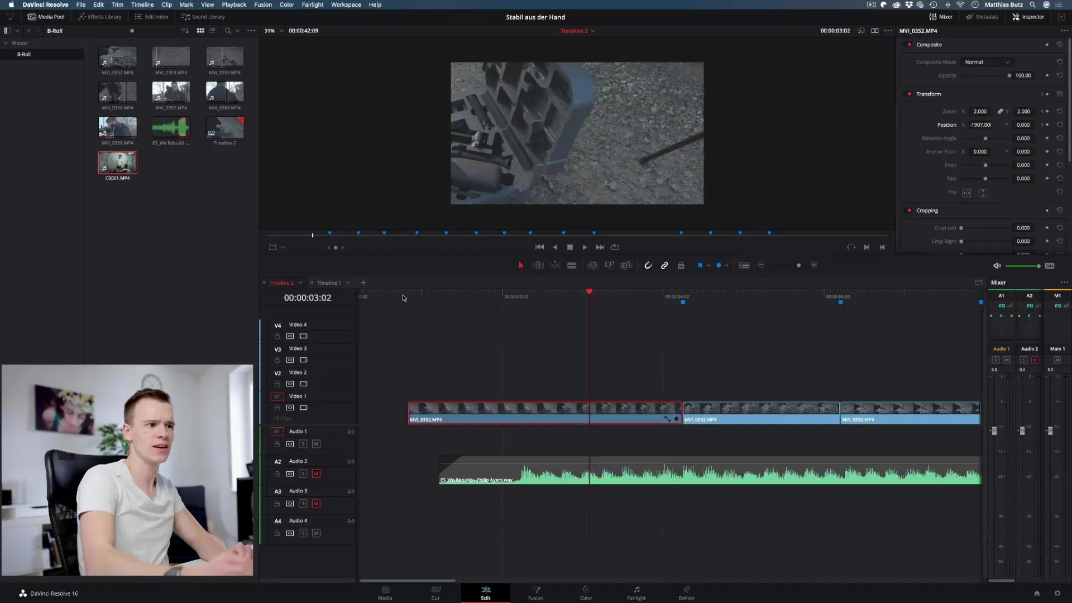The image size is (1072, 603).
Task: Select the Blade edit mode tool
Action: (571, 266)
